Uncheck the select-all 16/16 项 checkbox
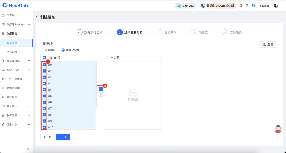 pyautogui.click(x=44, y=57)
